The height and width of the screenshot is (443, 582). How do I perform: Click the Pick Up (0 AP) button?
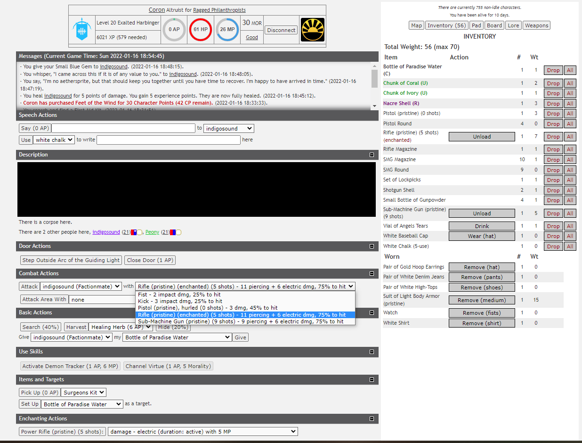pos(40,392)
